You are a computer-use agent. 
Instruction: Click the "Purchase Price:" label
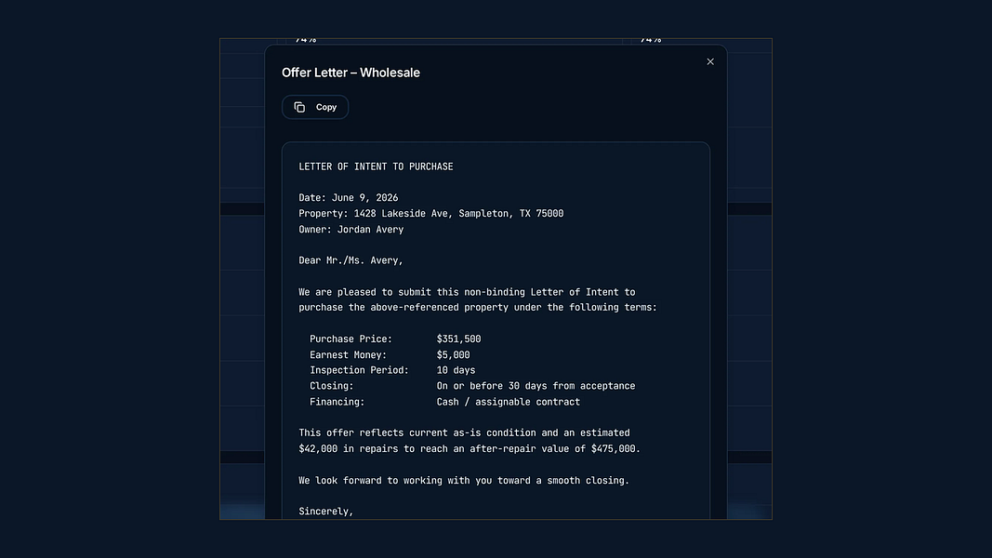[x=351, y=339]
